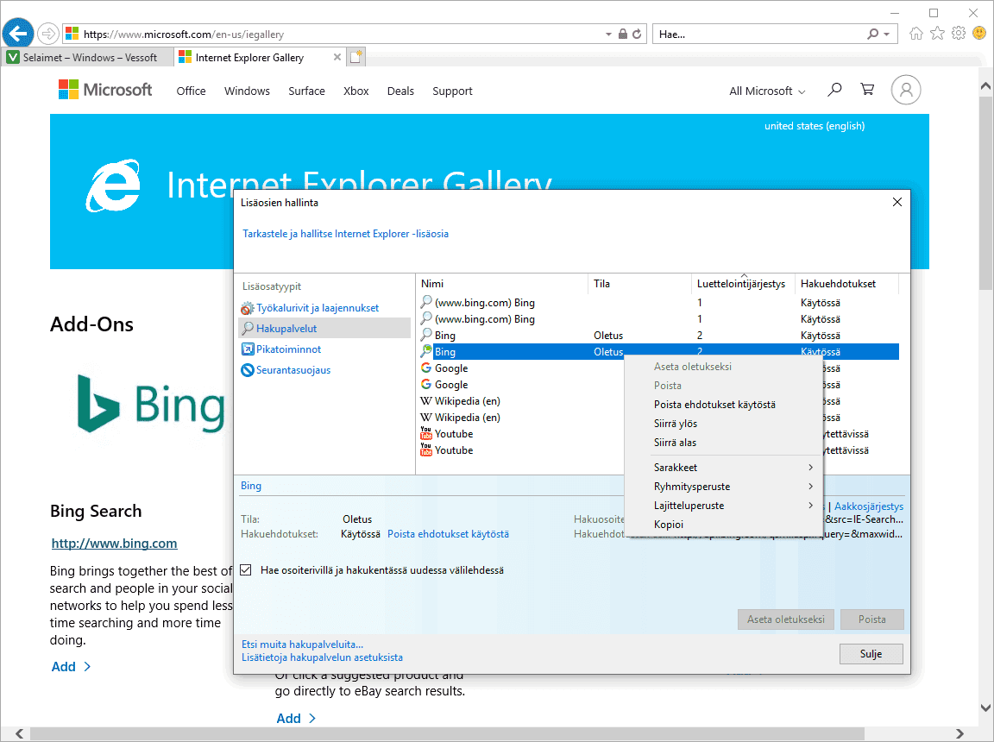994x742 pixels.
Task: Sort by the Luettelointijärjestys column header
Action: pos(742,284)
